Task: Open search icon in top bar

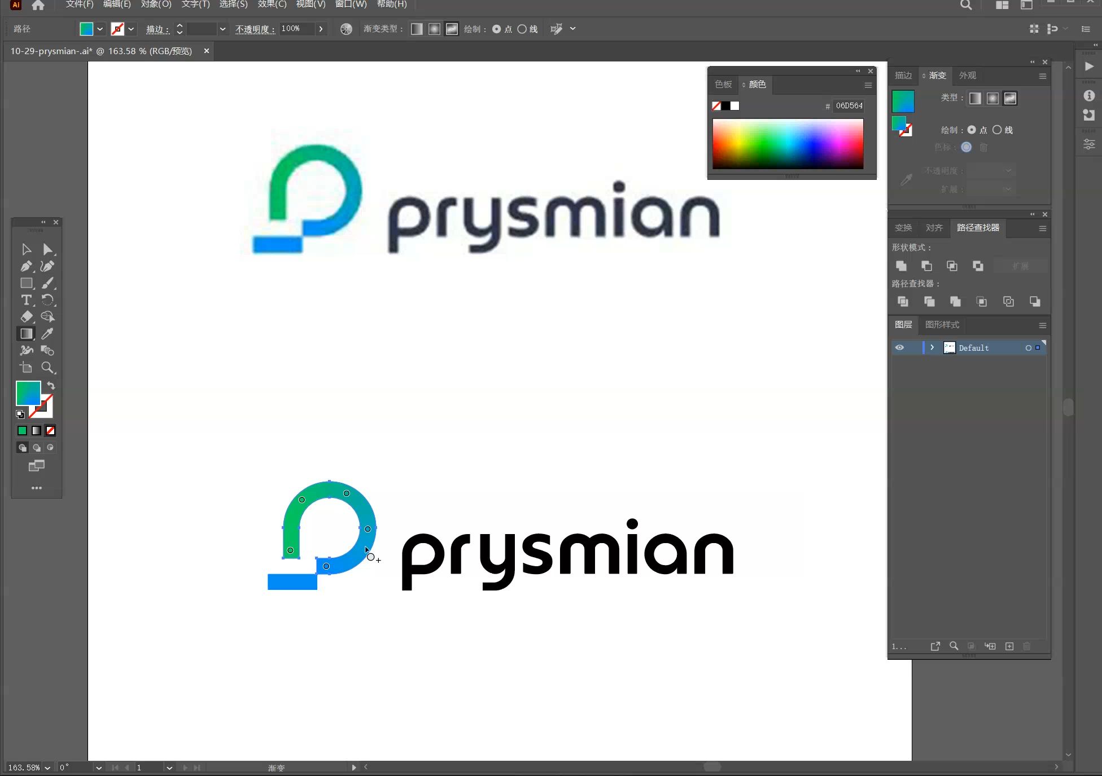Action: pyautogui.click(x=966, y=5)
